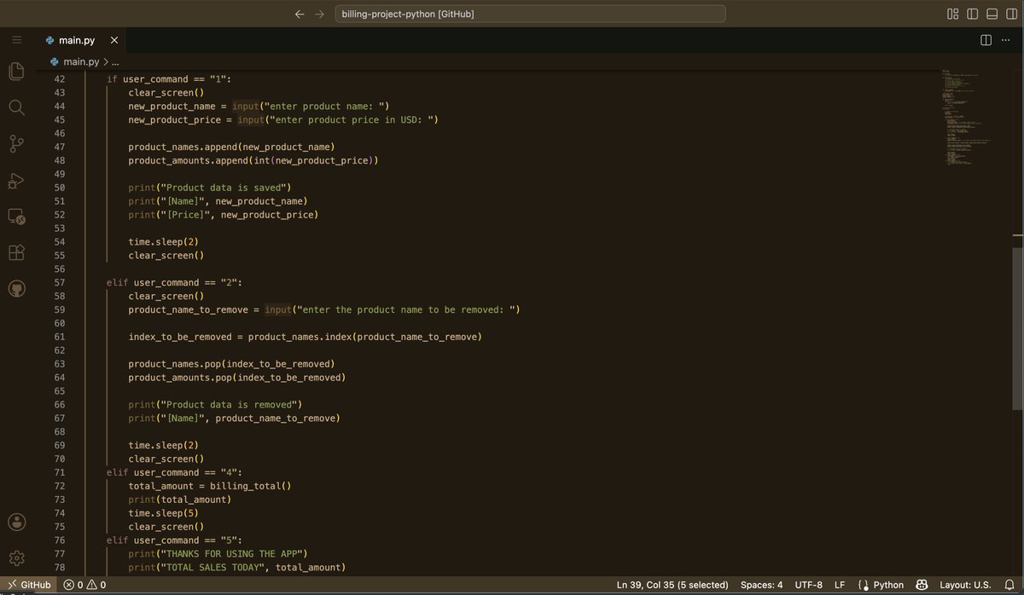This screenshot has height=595, width=1024.
Task: Open the hamburger application menu
Action: (16, 40)
